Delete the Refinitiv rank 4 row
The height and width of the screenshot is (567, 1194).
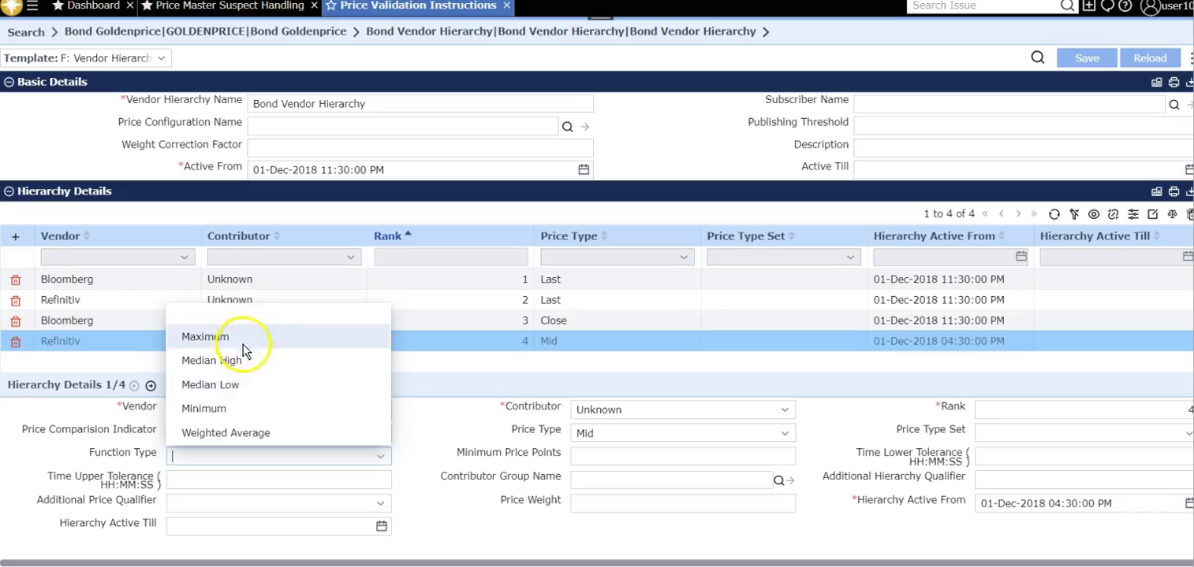(16, 342)
